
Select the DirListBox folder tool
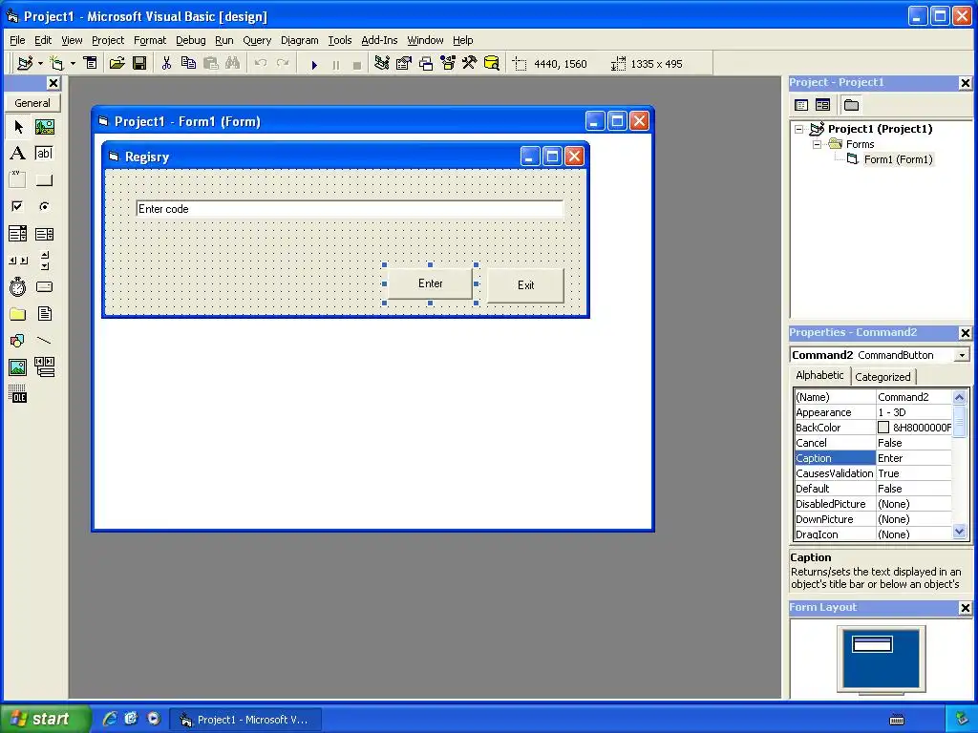[x=18, y=313]
